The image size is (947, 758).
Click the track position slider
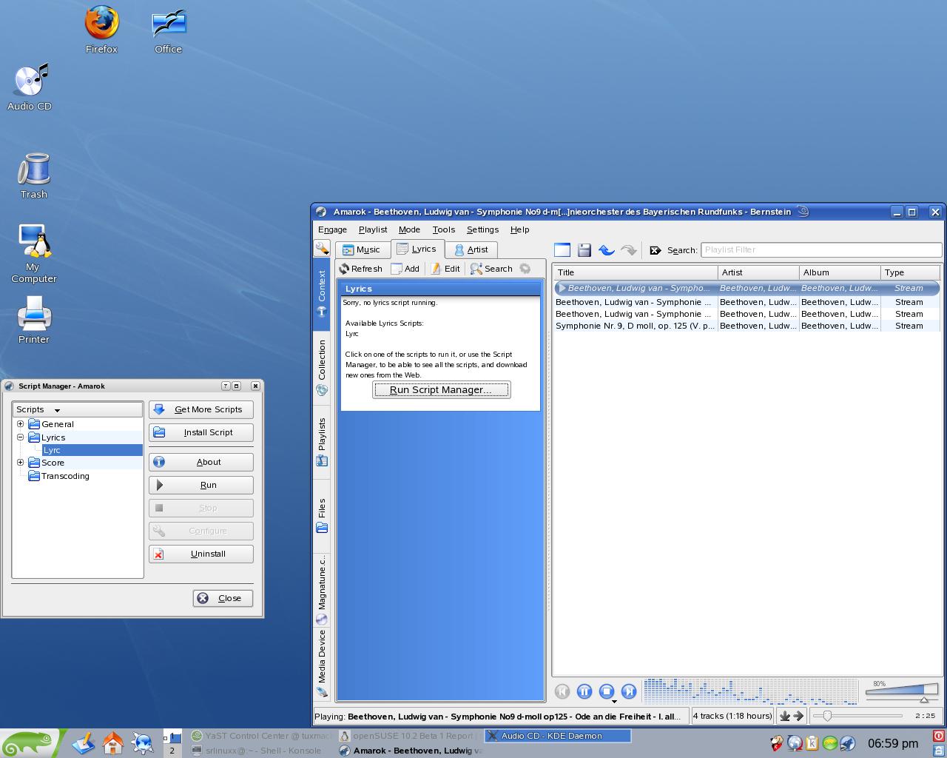(x=857, y=716)
